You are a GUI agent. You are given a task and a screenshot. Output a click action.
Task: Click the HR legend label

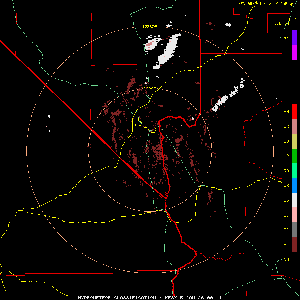click(286, 156)
